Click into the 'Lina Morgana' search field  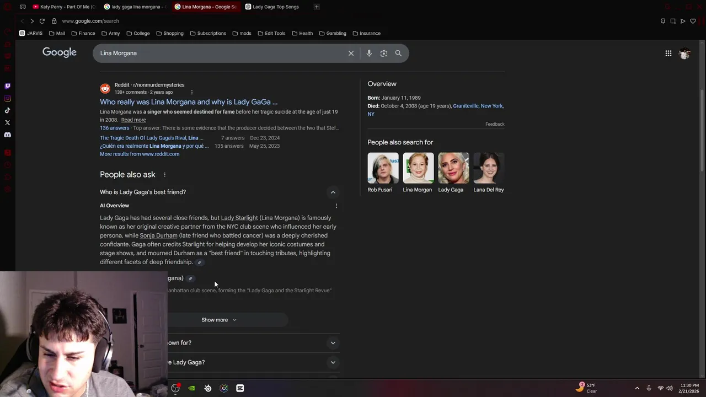point(221,53)
